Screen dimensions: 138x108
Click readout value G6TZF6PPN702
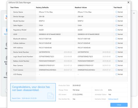tap(83, 52)
